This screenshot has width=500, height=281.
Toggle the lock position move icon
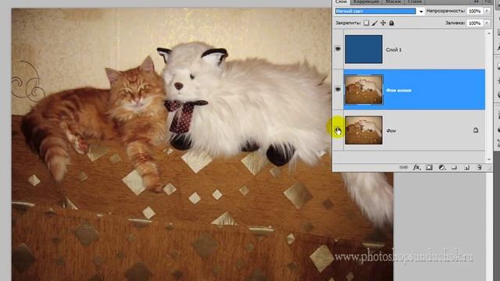coord(383,23)
